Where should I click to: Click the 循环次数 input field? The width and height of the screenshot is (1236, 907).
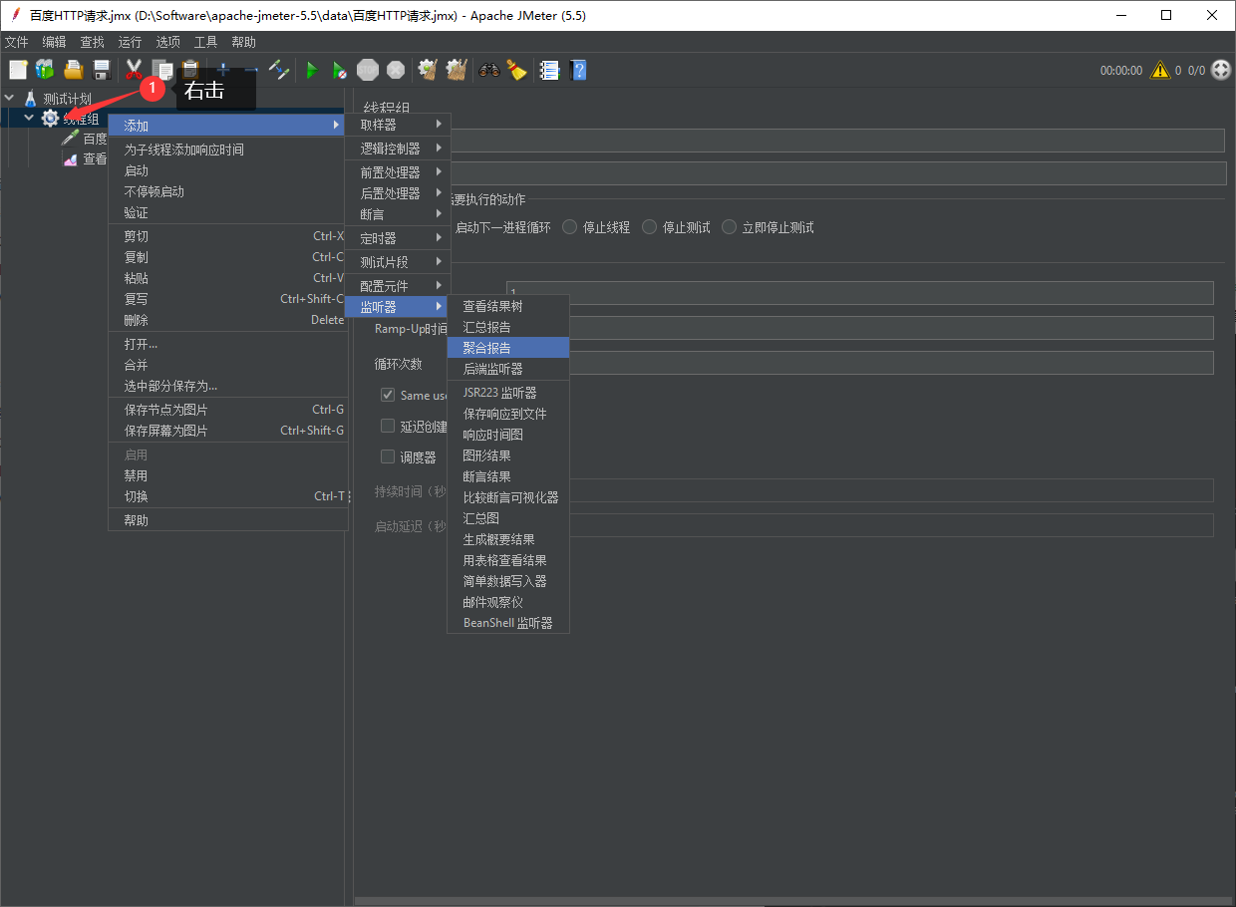click(x=890, y=363)
